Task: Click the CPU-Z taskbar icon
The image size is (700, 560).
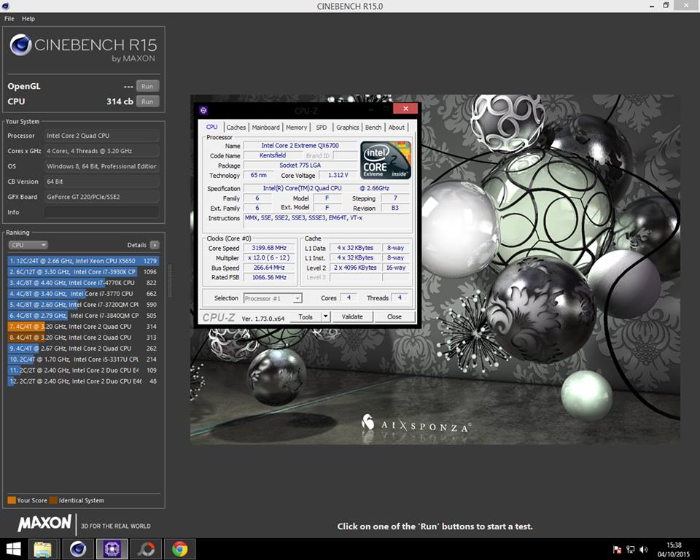Action: pyautogui.click(x=112, y=549)
